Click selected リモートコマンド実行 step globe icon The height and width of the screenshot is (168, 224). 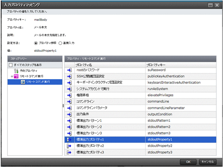click(x=23, y=82)
